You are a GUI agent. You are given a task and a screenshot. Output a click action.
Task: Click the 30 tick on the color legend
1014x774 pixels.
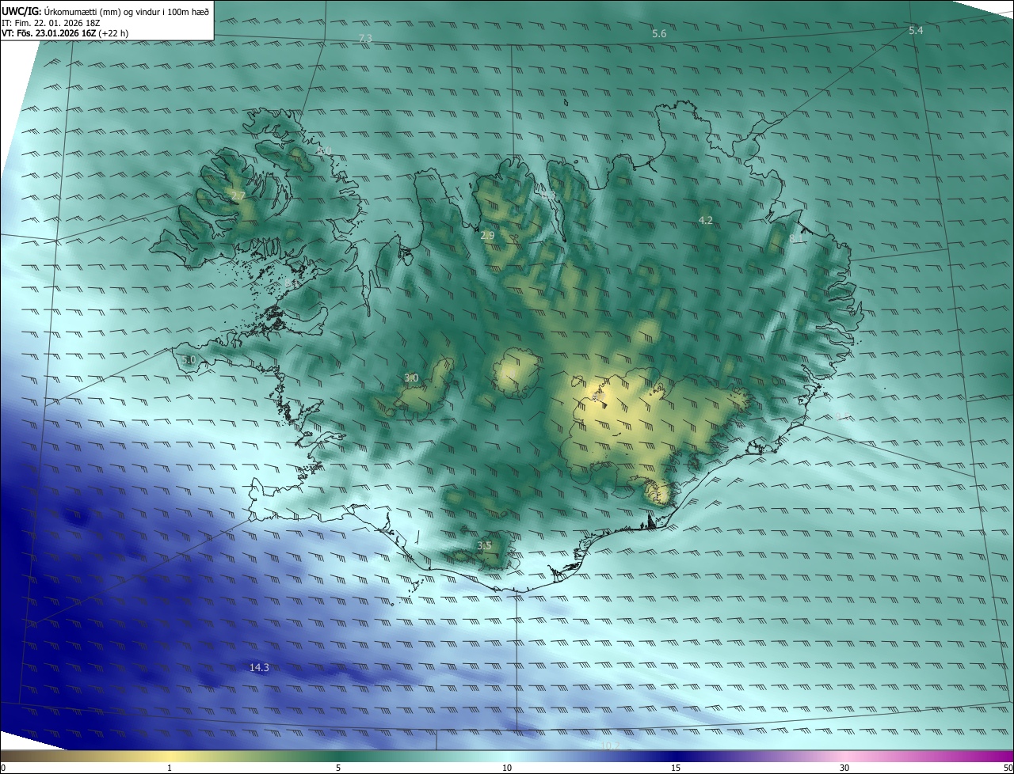[x=844, y=768]
